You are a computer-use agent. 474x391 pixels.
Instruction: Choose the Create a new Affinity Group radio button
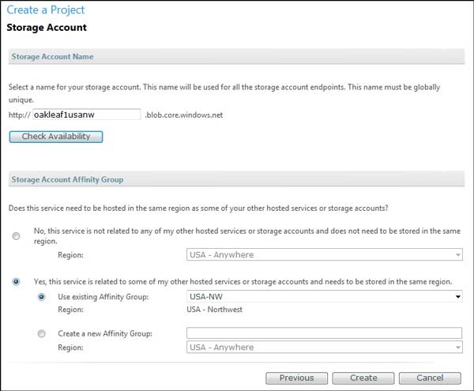[41, 333]
